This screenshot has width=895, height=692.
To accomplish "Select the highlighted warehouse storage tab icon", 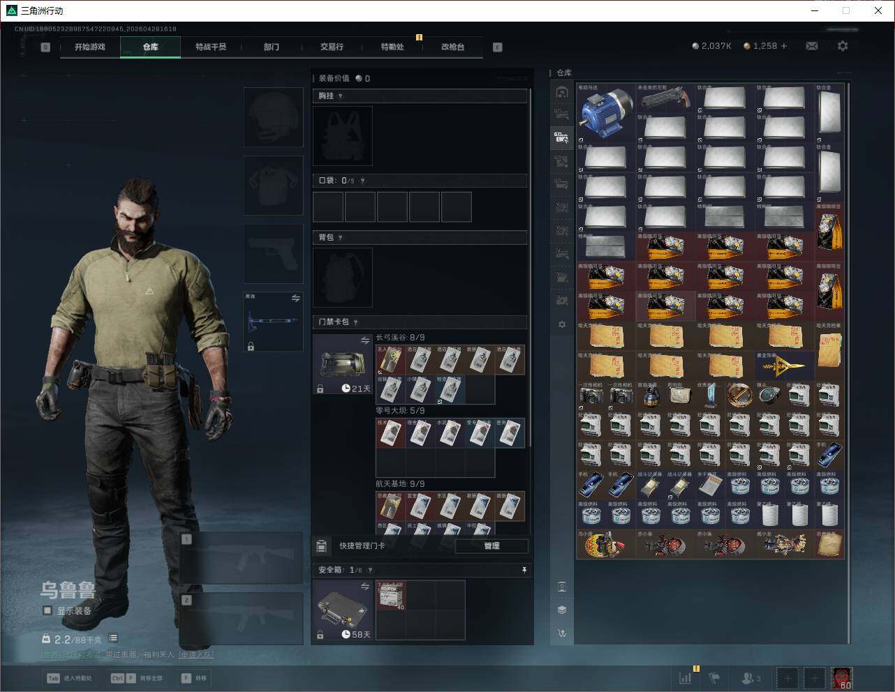I will click(x=562, y=138).
